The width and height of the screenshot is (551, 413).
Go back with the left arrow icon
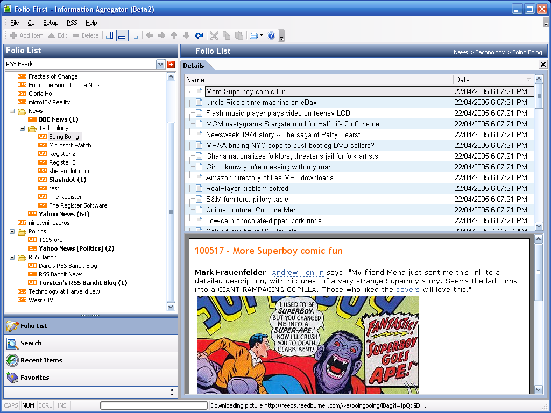[150, 35]
